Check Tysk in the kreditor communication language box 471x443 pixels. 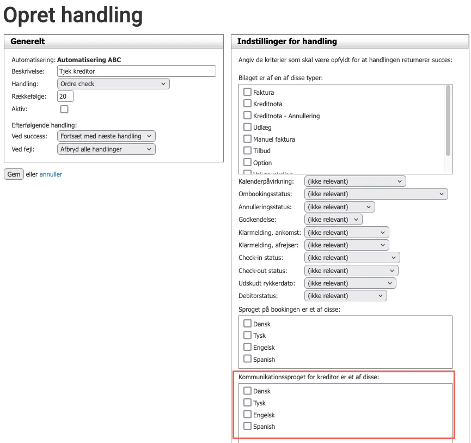(x=247, y=403)
